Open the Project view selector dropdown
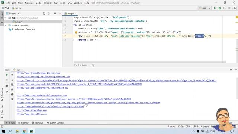 (x=13, y=13)
